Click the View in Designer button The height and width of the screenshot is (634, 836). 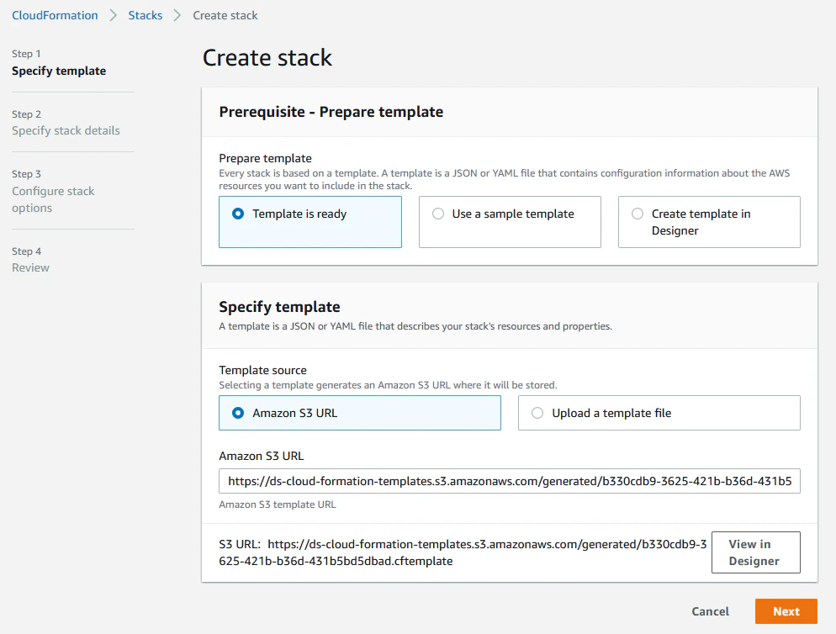(755, 552)
